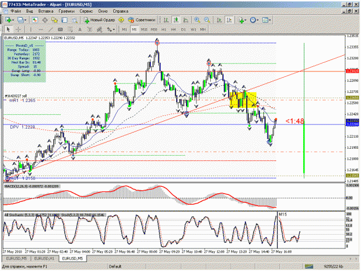Click the Советники expert advisors button

pos(142,20)
